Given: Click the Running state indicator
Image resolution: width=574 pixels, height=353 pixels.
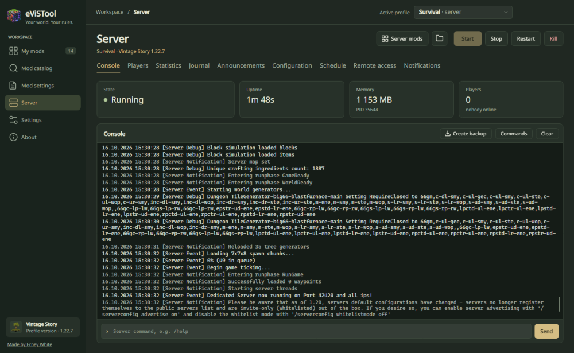Looking at the screenshot, I should [123, 100].
